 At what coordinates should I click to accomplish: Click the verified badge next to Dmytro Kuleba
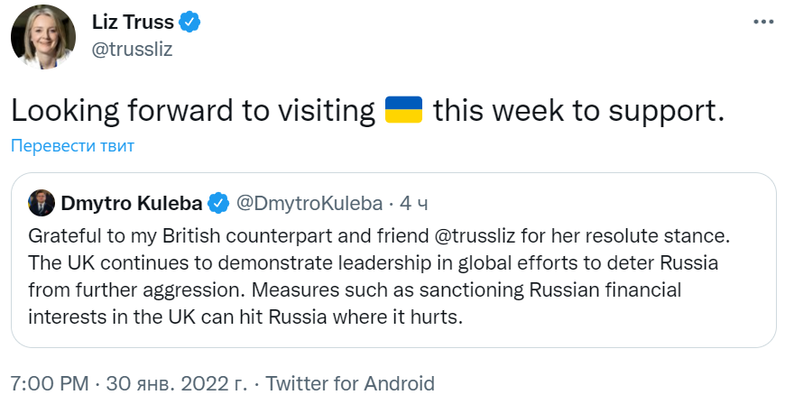[x=218, y=204]
